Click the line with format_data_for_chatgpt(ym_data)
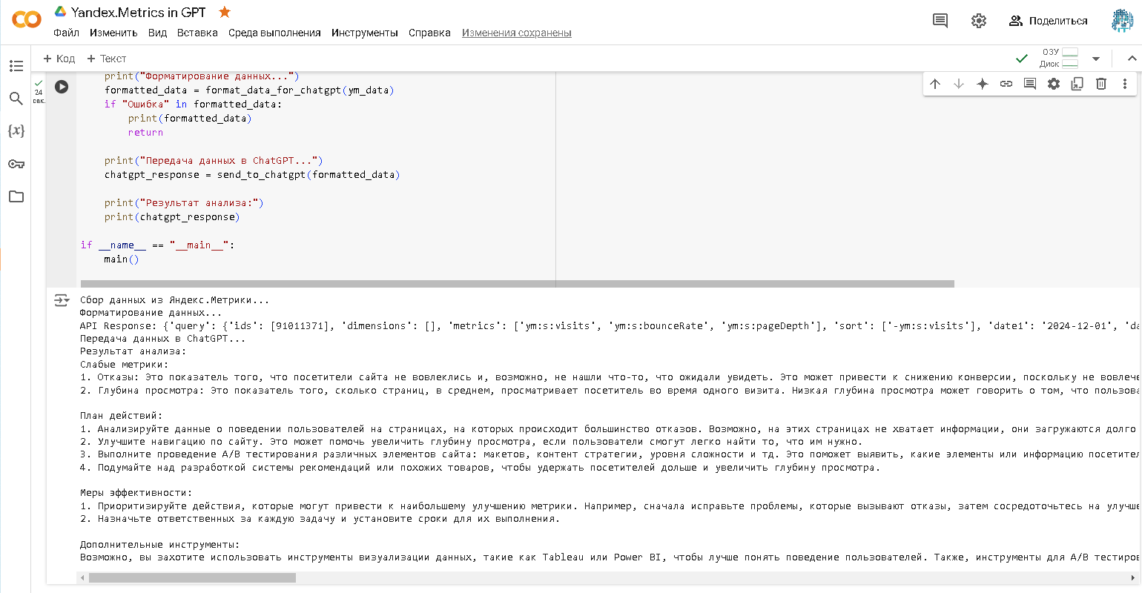Viewport: 1142px width, 593px height. tap(249, 90)
